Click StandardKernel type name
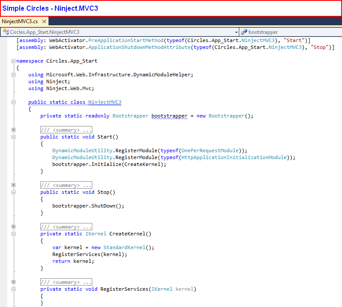 (124, 247)
